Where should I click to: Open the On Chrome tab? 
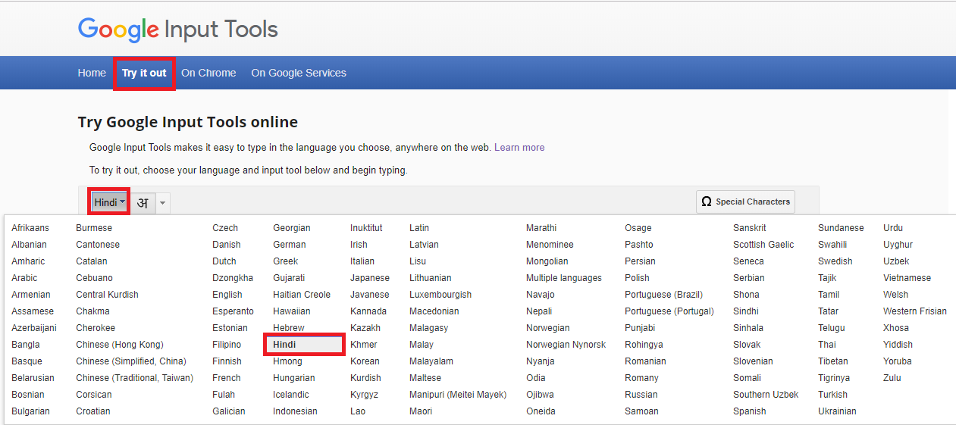pos(208,73)
